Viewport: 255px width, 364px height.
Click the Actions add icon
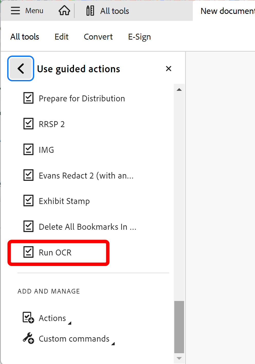click(x=28, y=318)
